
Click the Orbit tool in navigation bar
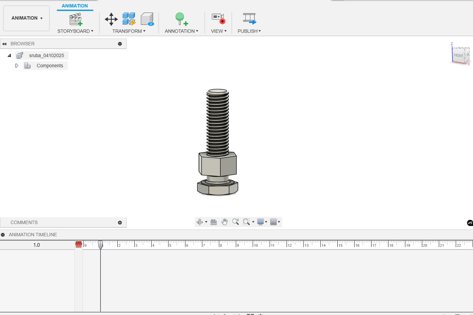pos(200,222)
